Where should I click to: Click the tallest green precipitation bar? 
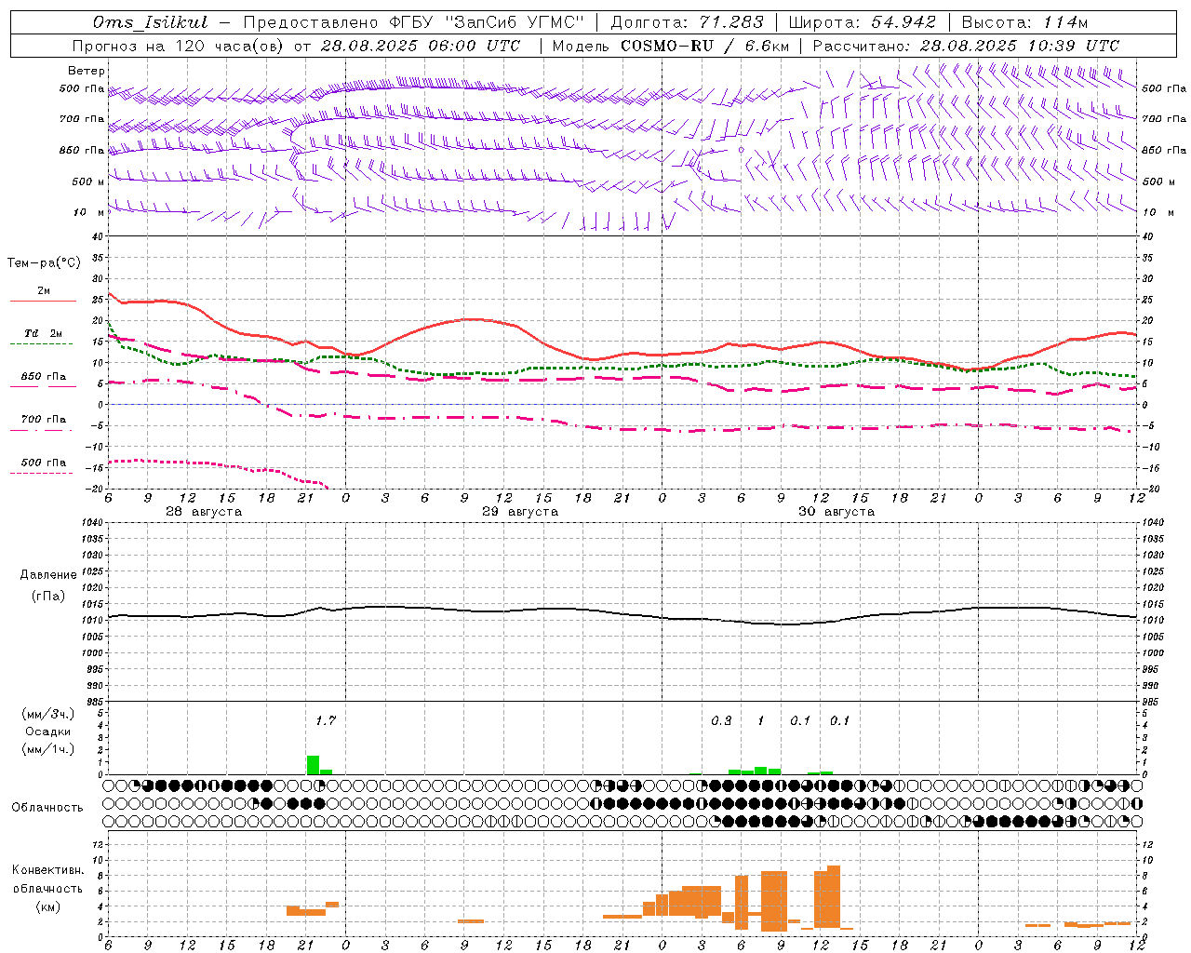[313, 765]
